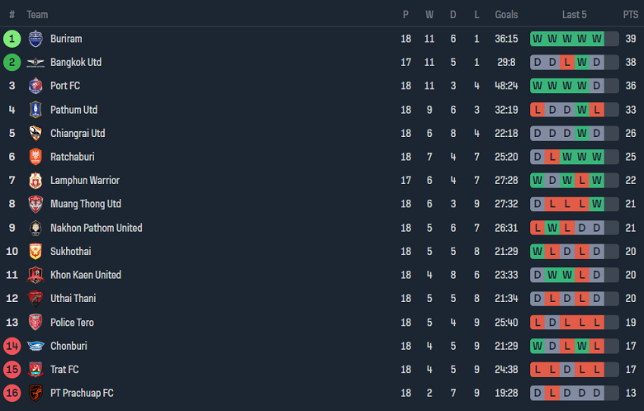Click the PT Prachuap FC crest

pos(35,393)
